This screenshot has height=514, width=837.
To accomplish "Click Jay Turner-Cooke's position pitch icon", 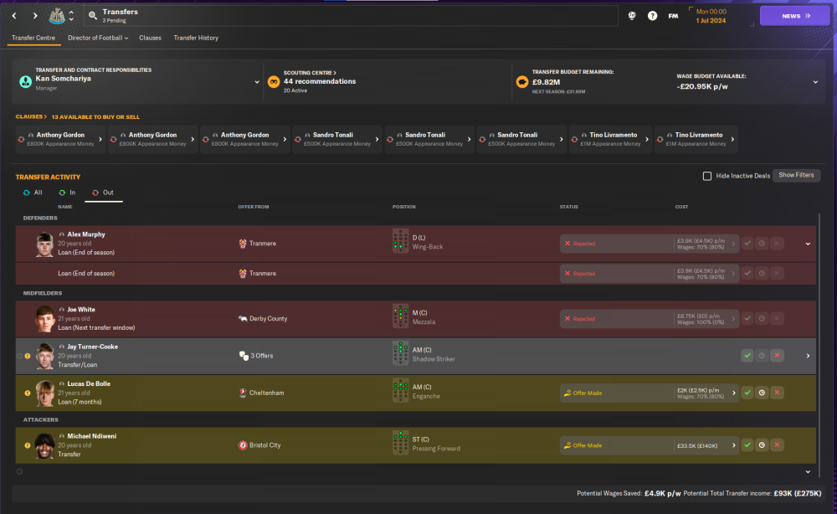I will click(x=400, y=354).
